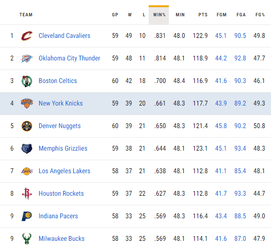Image resolution: width=271 pixels, height=248 pixels.
Task: Sort by the GP column header
Action: point(115,15)
